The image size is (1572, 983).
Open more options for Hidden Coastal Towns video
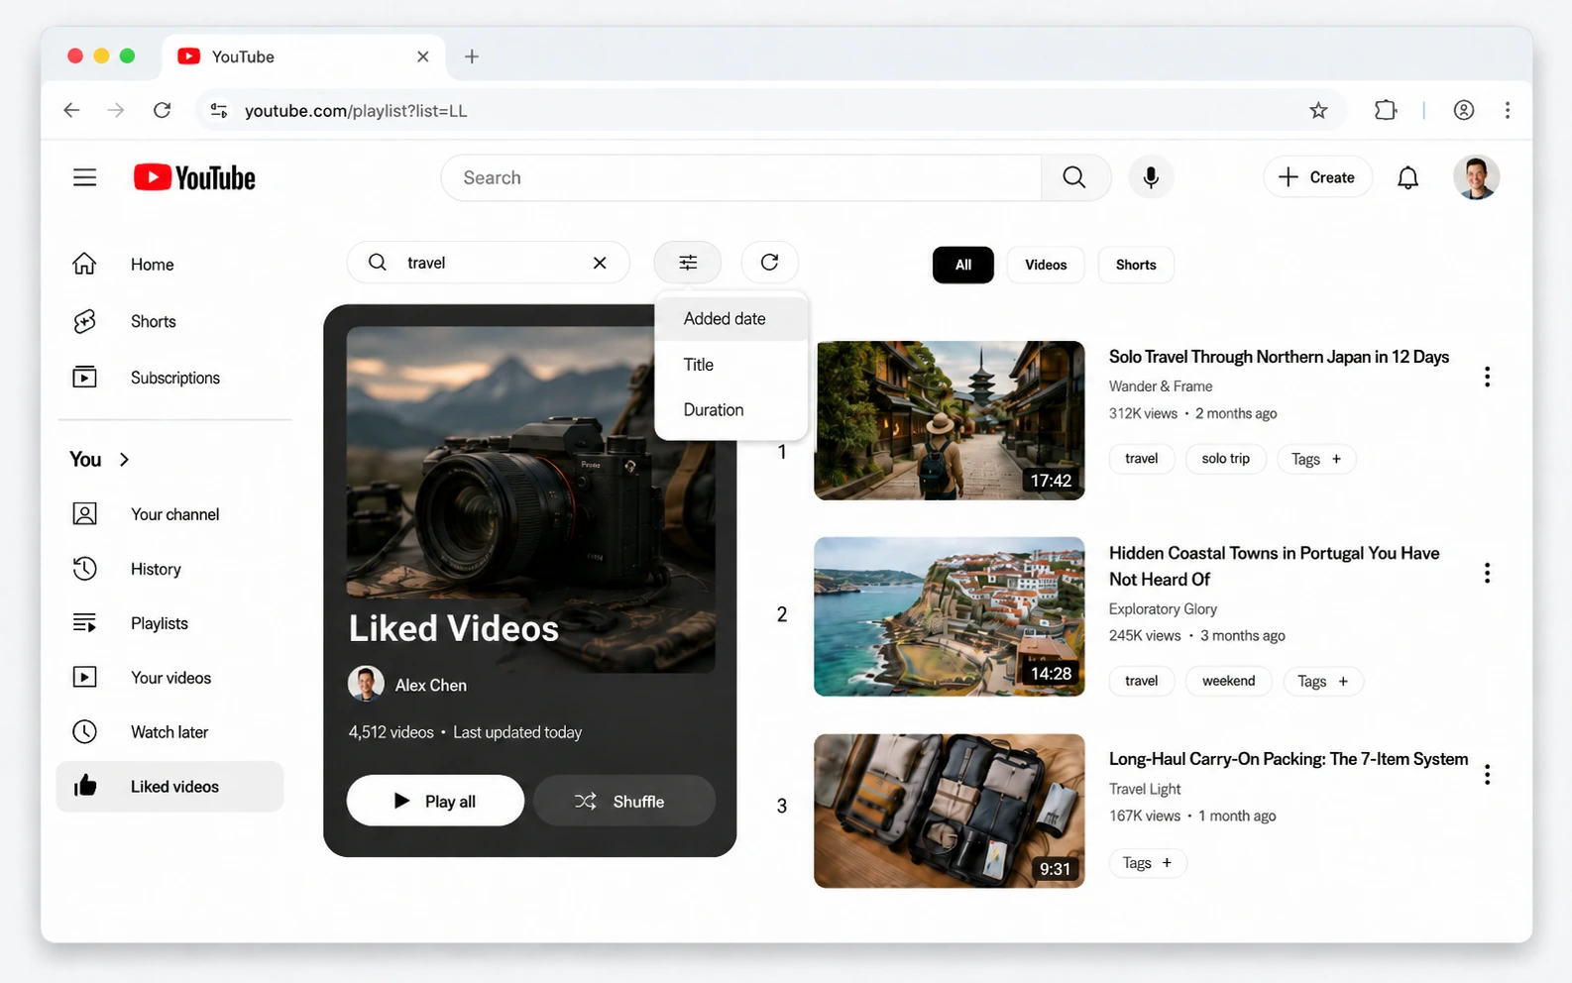[x=1487, y=573]
